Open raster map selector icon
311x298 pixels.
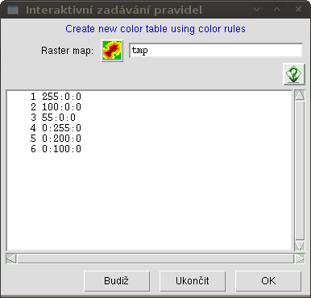click(112, 51)
